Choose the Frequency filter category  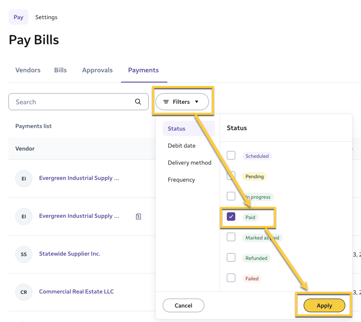(x=181, y=180)
